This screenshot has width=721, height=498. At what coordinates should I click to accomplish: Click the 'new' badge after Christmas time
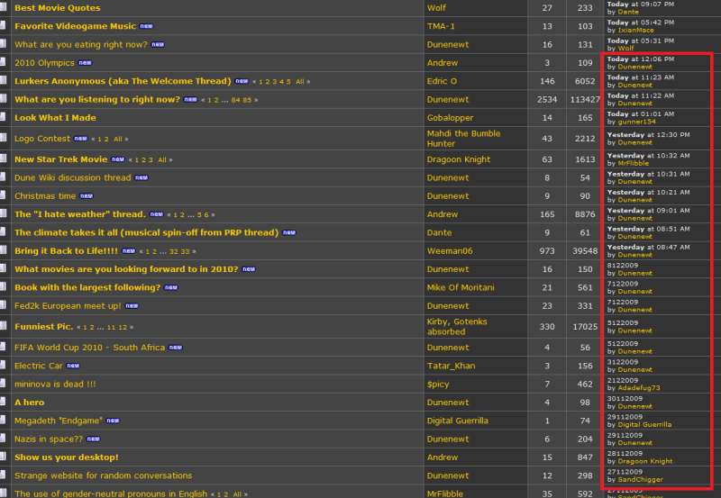click(x=87, y=195)
